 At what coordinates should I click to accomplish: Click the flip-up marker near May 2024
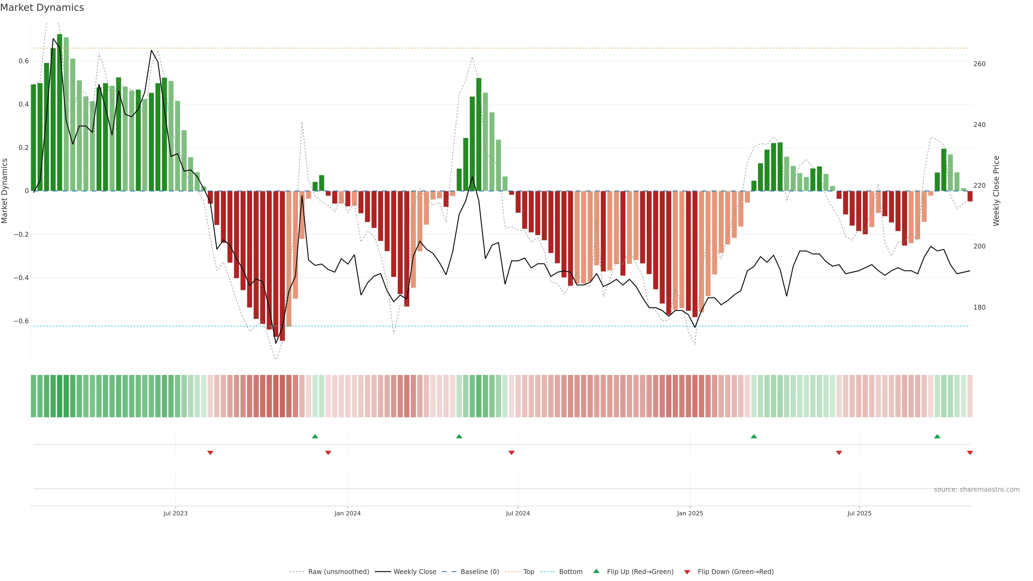(459, 436)
